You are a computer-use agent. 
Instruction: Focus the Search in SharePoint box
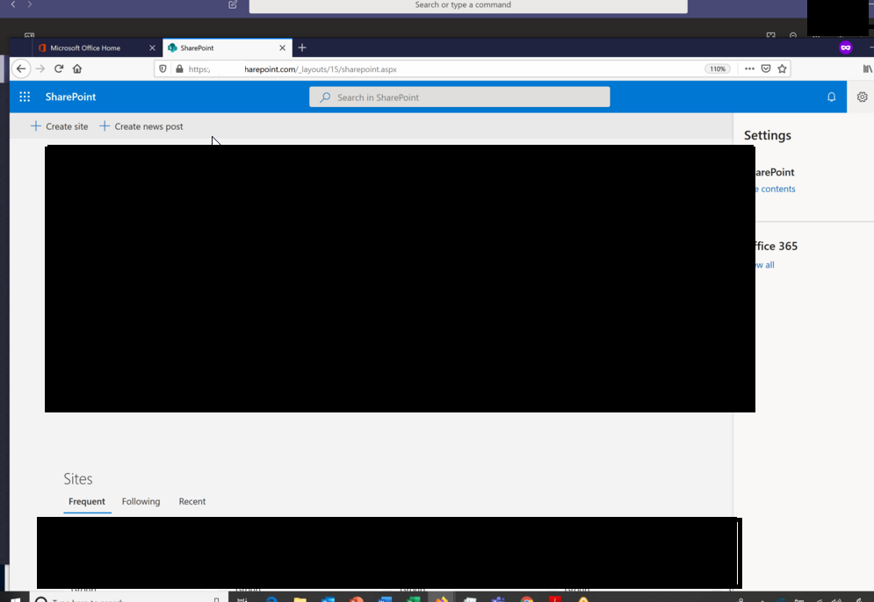(x=459, y=97)
